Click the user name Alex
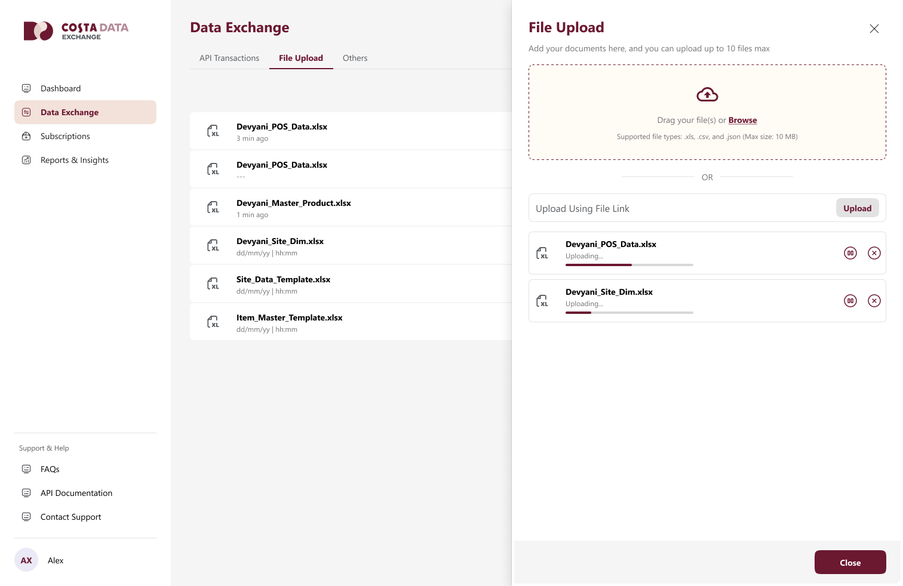903x586 pixels. [x=56, y=560]
